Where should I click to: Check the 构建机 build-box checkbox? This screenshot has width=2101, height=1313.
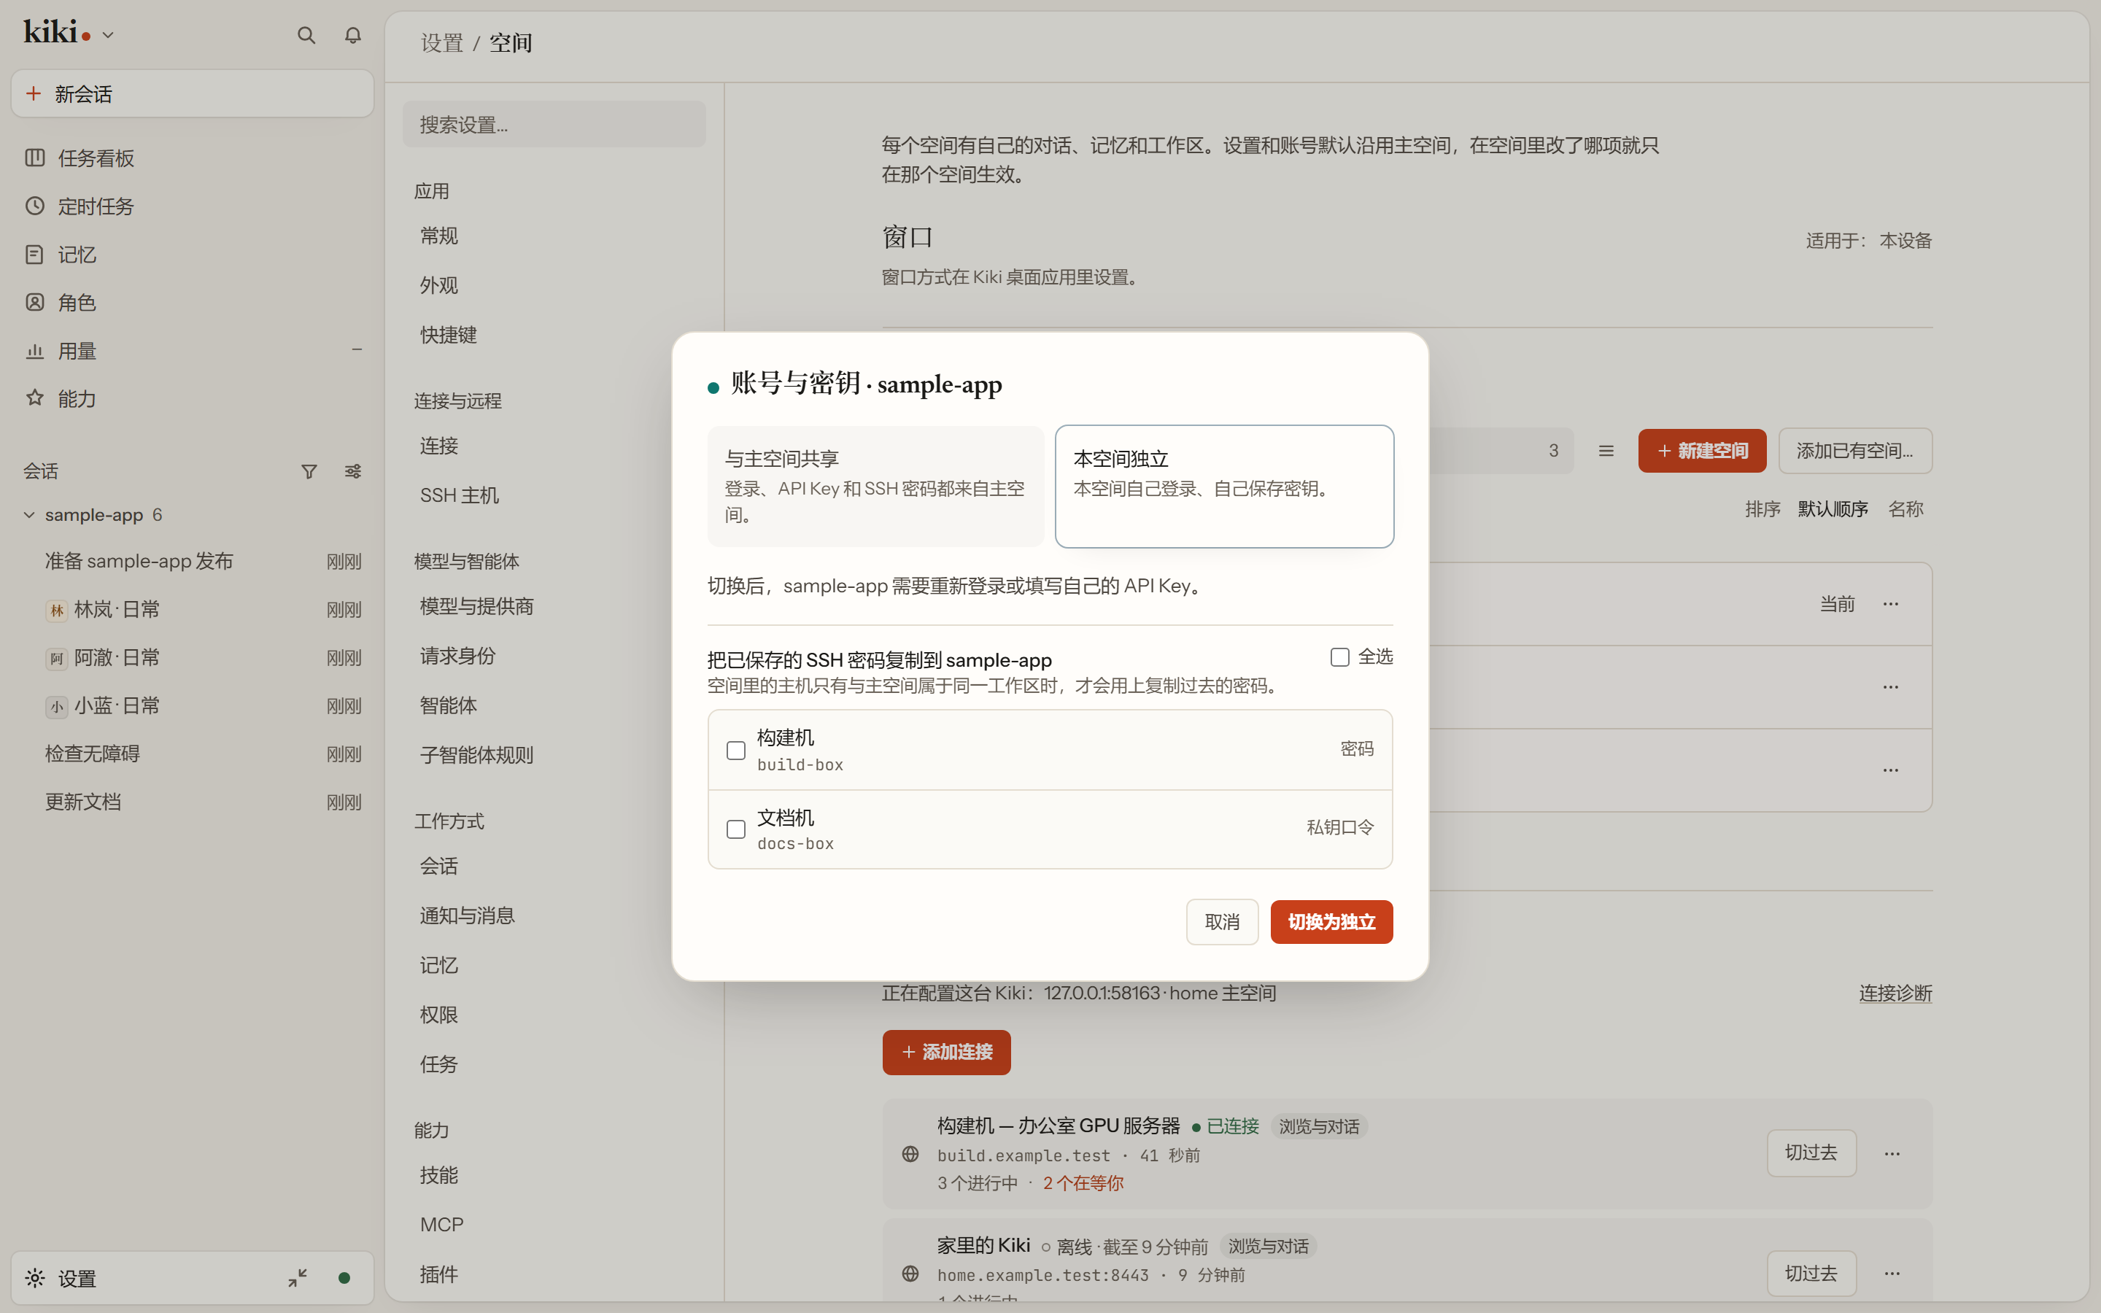click(735, 749)
